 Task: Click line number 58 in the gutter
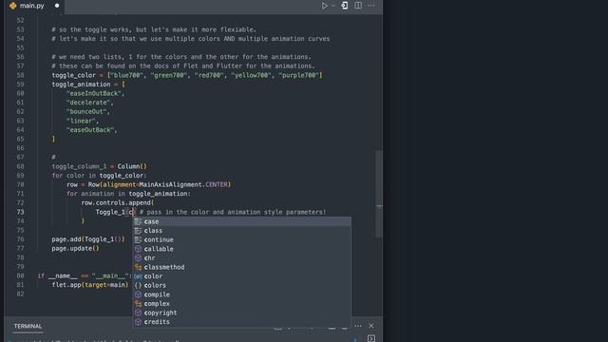click(x=20, y=75)
